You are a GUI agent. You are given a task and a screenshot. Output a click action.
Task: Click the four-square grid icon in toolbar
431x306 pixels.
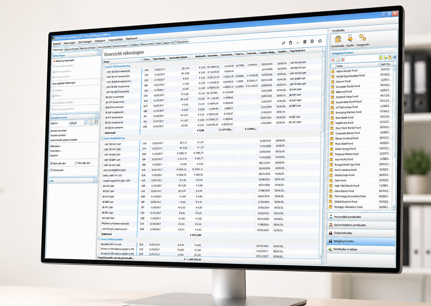(x=305, y=42)
